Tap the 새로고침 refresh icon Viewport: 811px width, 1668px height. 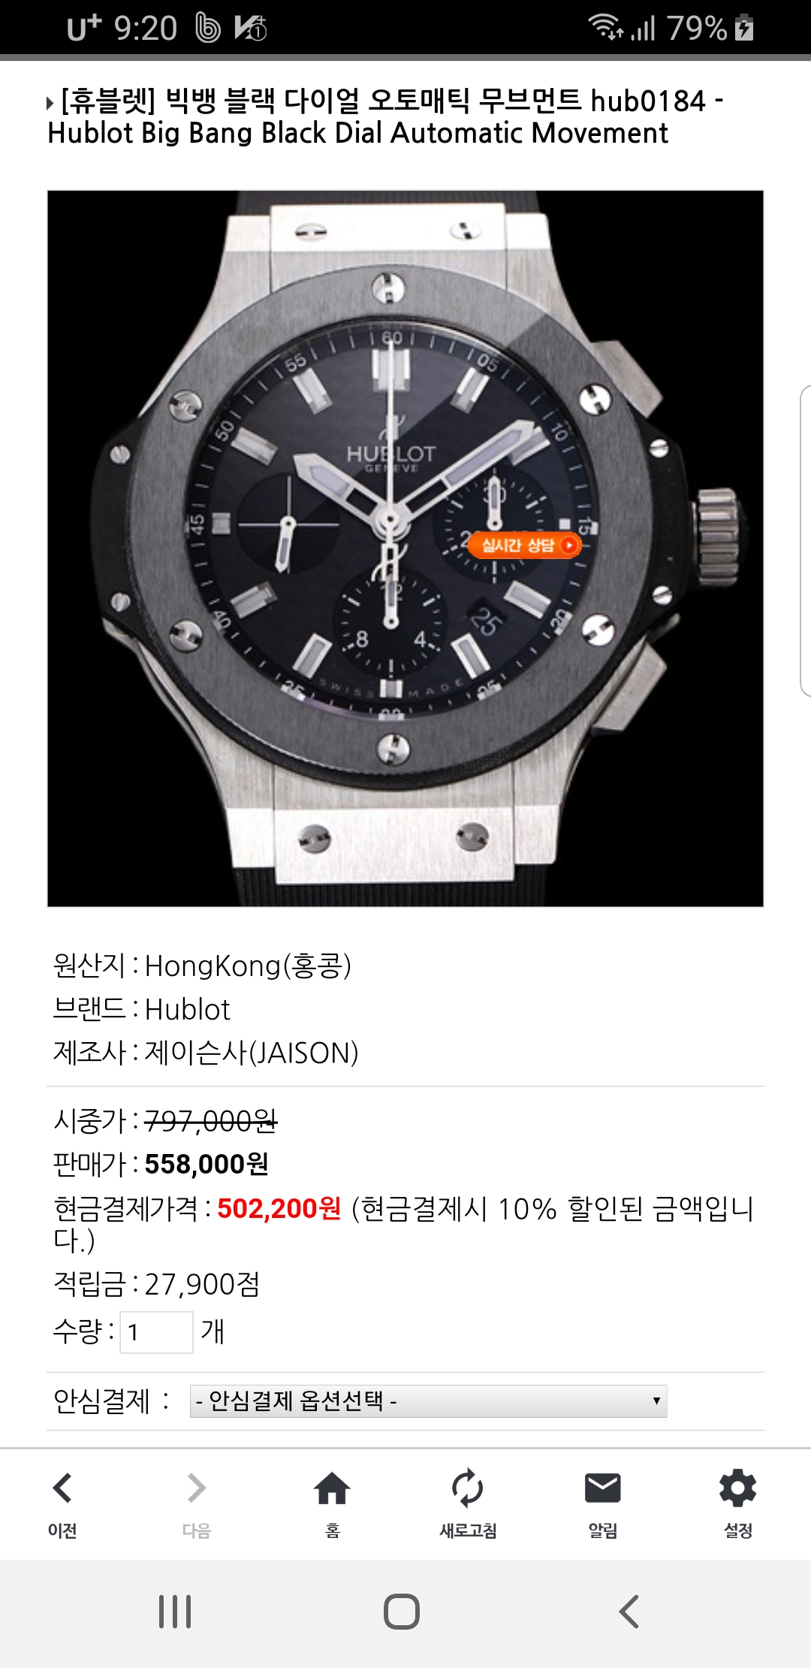click(x=467, y=1488)
